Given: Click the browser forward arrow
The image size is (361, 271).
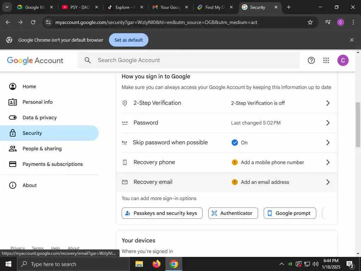Looking at the screenshot, I should click(x=20, y=22).
